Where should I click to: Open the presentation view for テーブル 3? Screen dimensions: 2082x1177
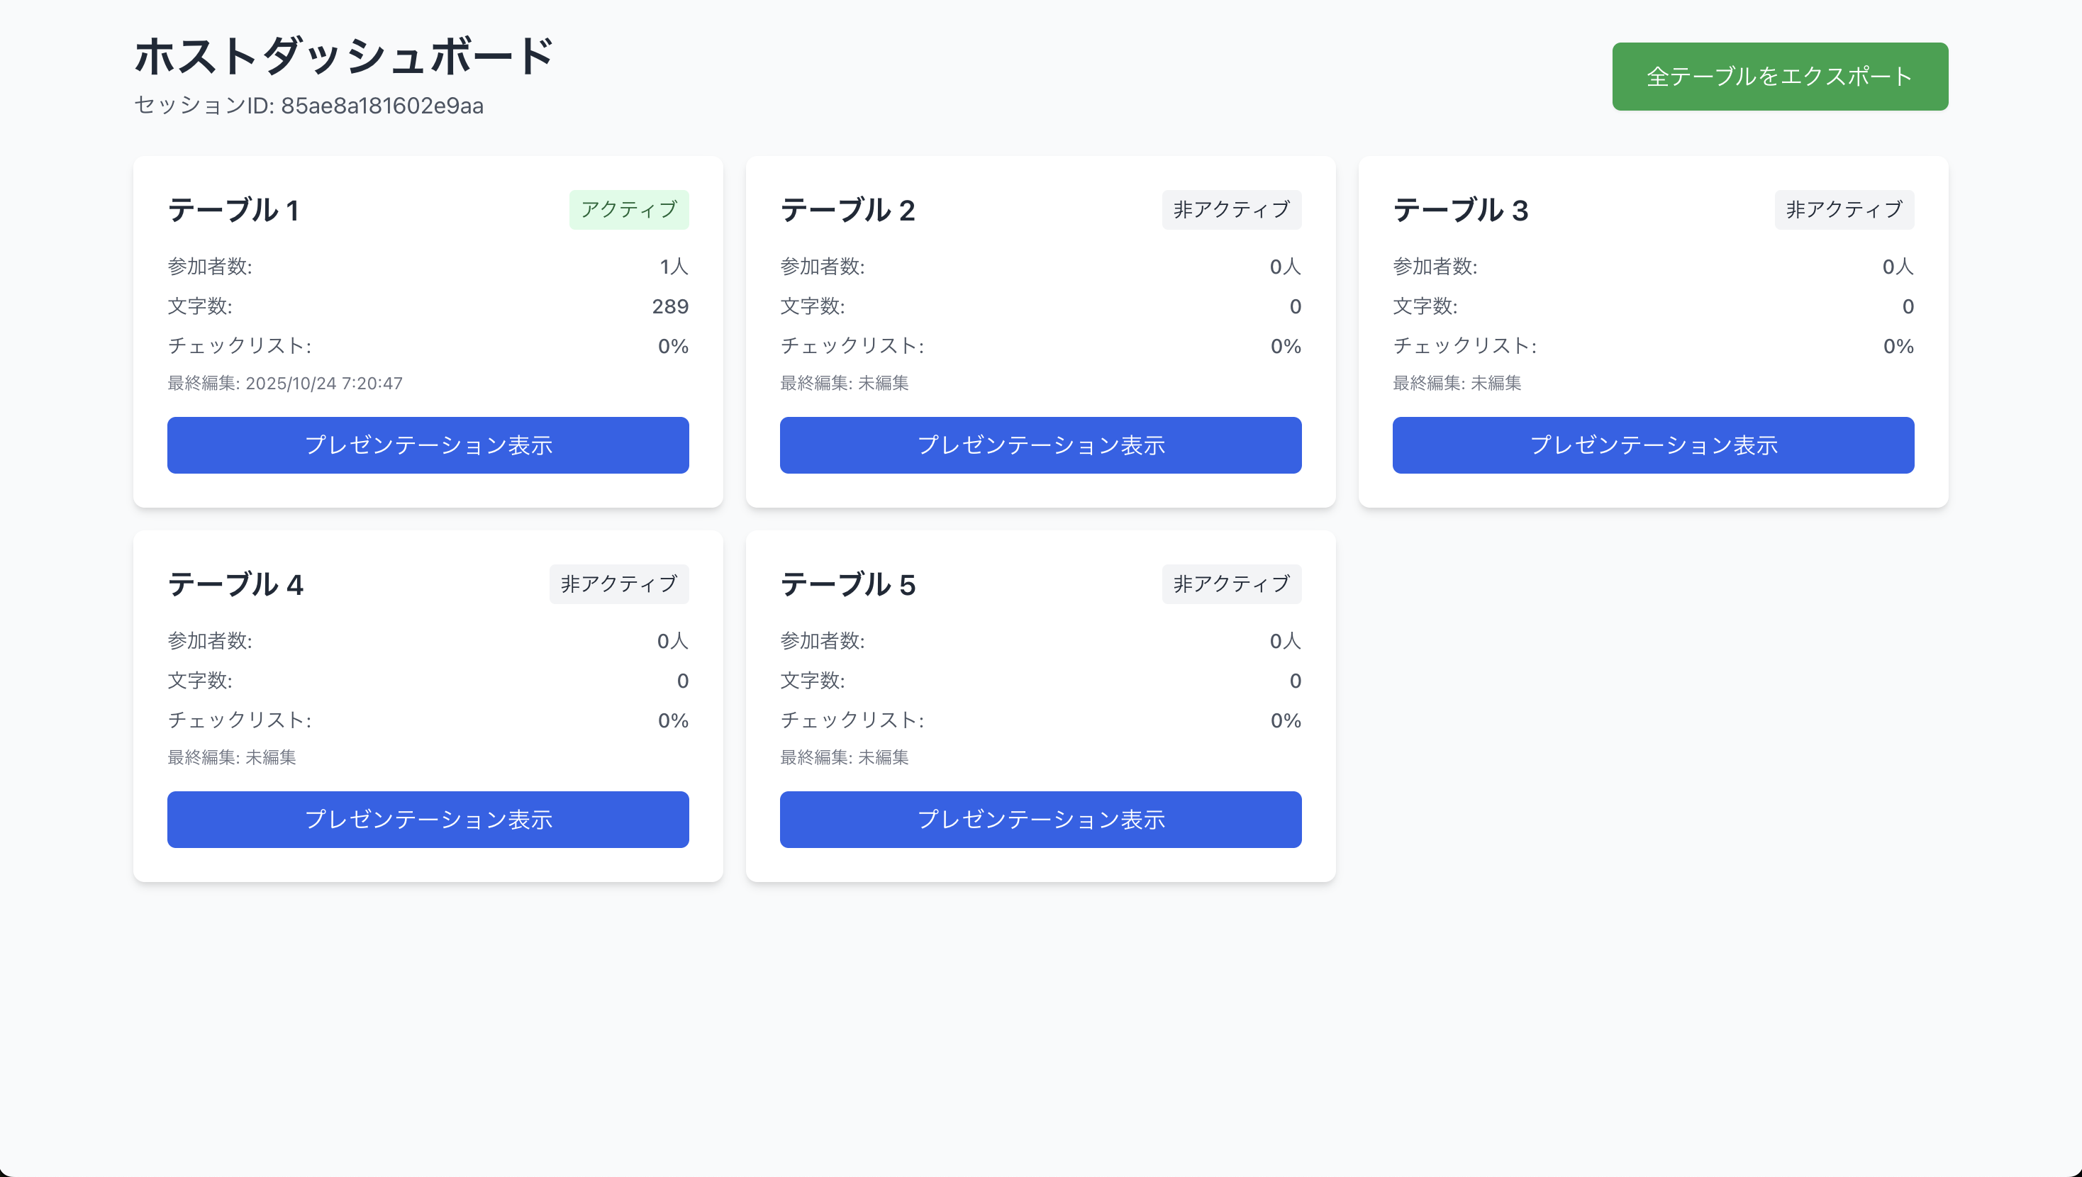[1653, 445]
